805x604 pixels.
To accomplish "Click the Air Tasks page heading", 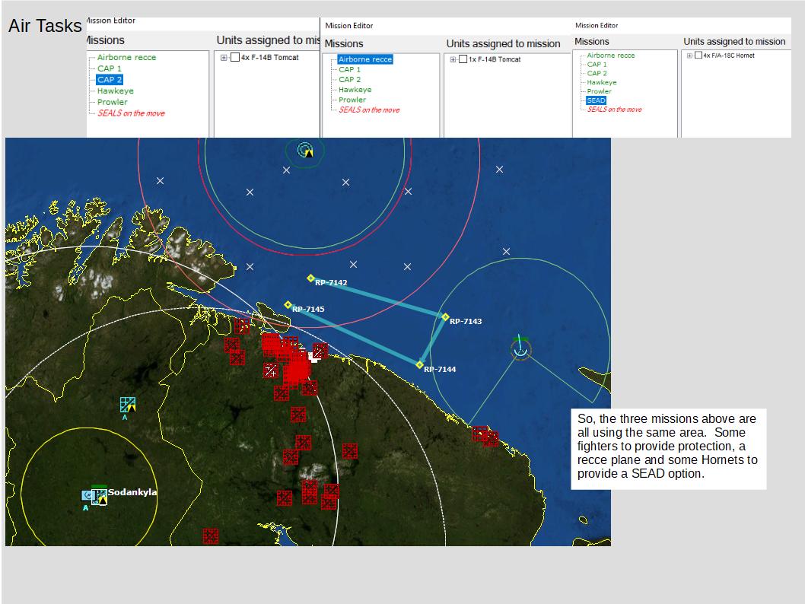I will coord(45,26).
